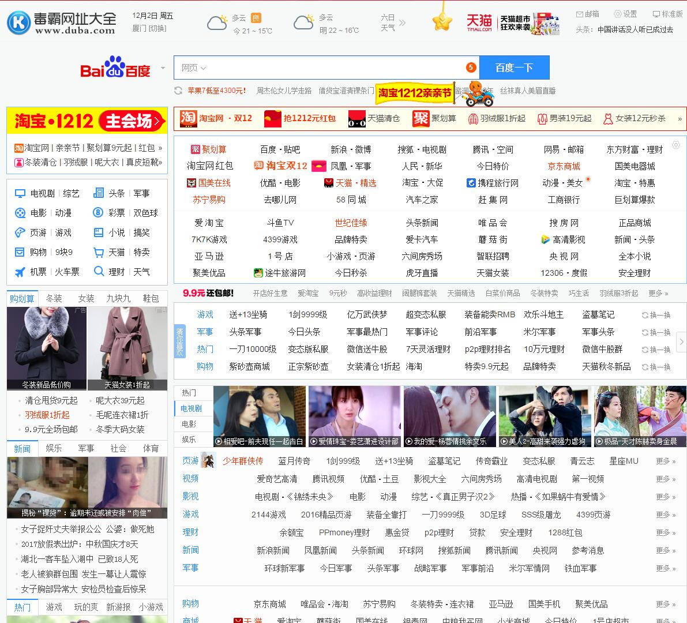
Task: Show more 页游 links
Action: [x=666, y=461]
